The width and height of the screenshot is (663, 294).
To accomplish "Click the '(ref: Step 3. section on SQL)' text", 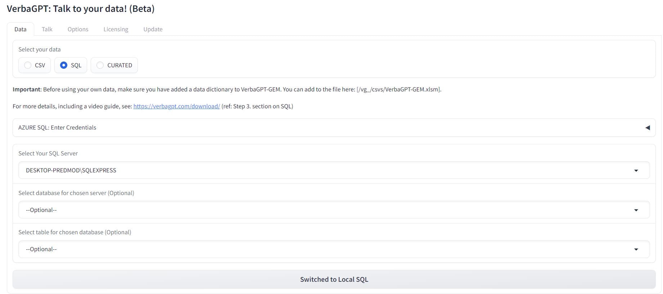I will (257, 106).
